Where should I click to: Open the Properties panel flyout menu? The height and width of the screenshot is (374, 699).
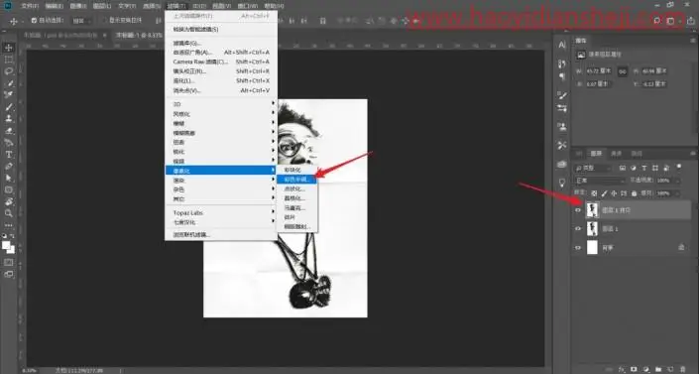tap(692, 41)
